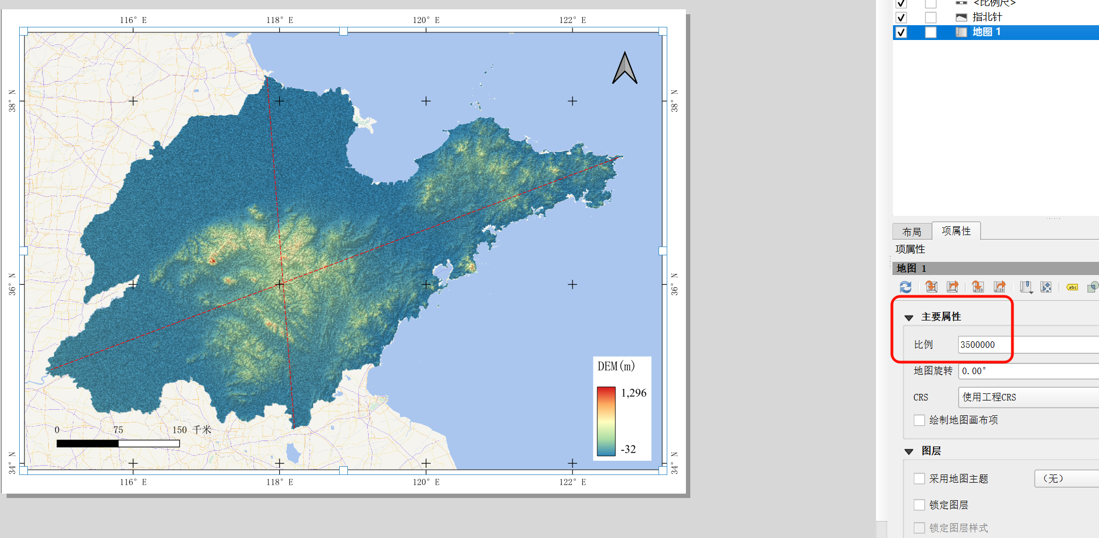The width and height of the screenshot is (1099, 538).
Task: Toggle visibility of 指北针 item
Action: point(901,17)
